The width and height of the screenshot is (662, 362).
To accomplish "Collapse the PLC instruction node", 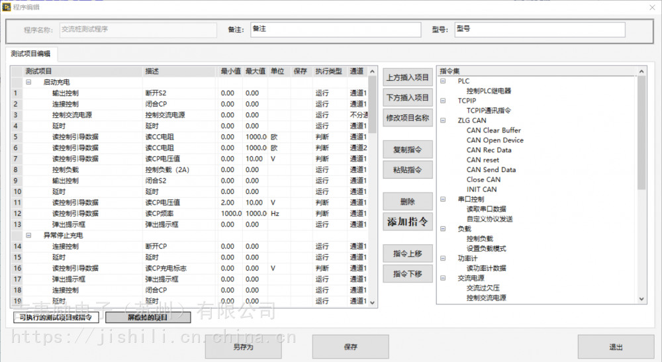I will pos(443,81).
